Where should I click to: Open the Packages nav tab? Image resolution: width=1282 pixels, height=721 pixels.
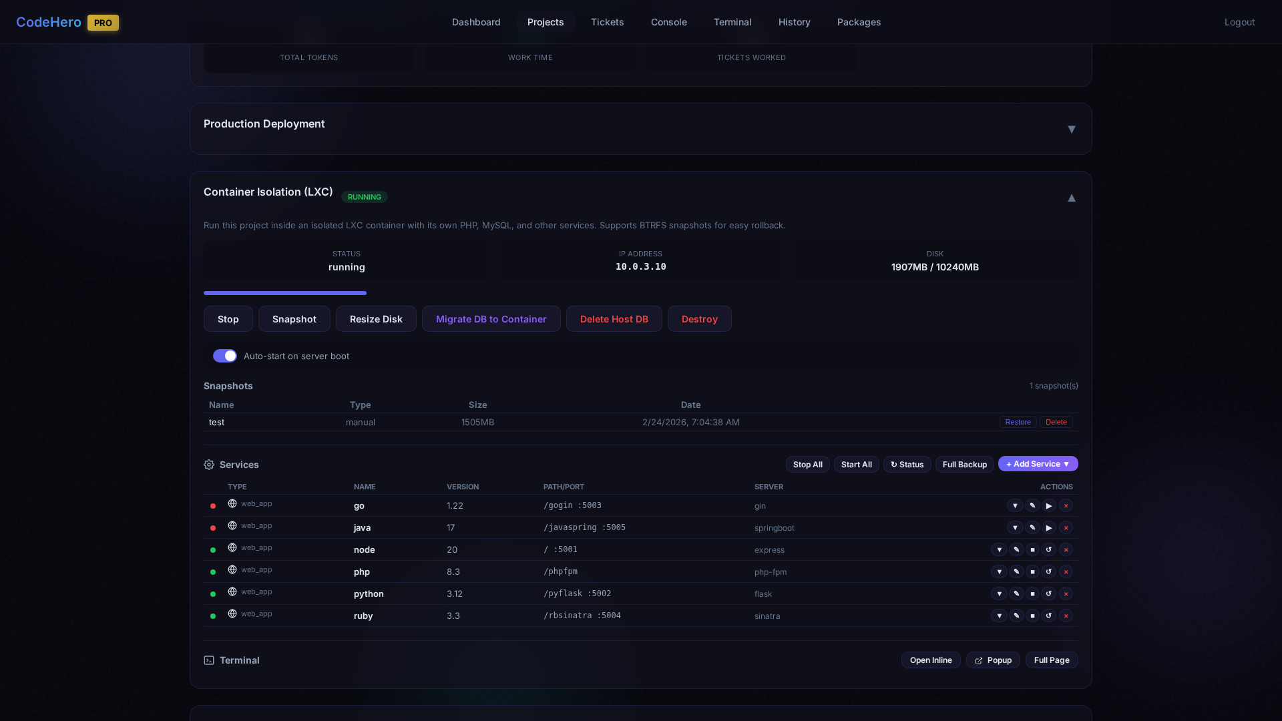tap(859, 22)
